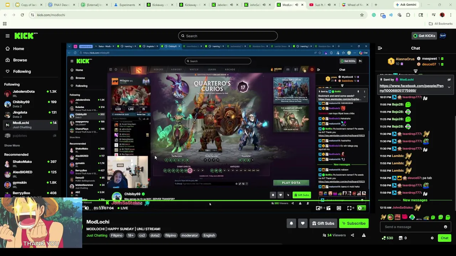The height and width of the screenshot is (256, 456).
Task: Go back with browser back arrow
Action: click(5, 15)
